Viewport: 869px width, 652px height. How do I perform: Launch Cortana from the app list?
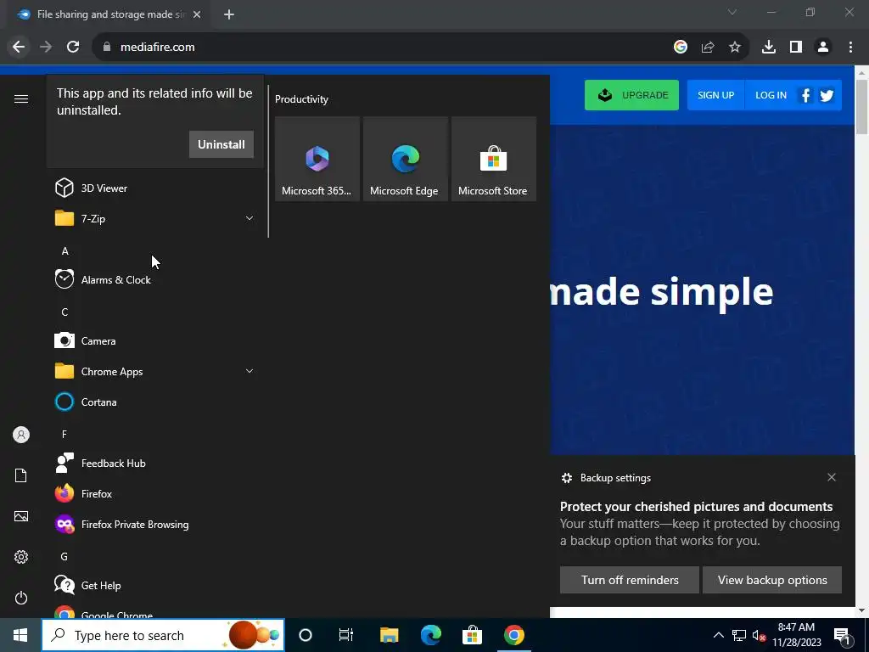pos(155,402)
